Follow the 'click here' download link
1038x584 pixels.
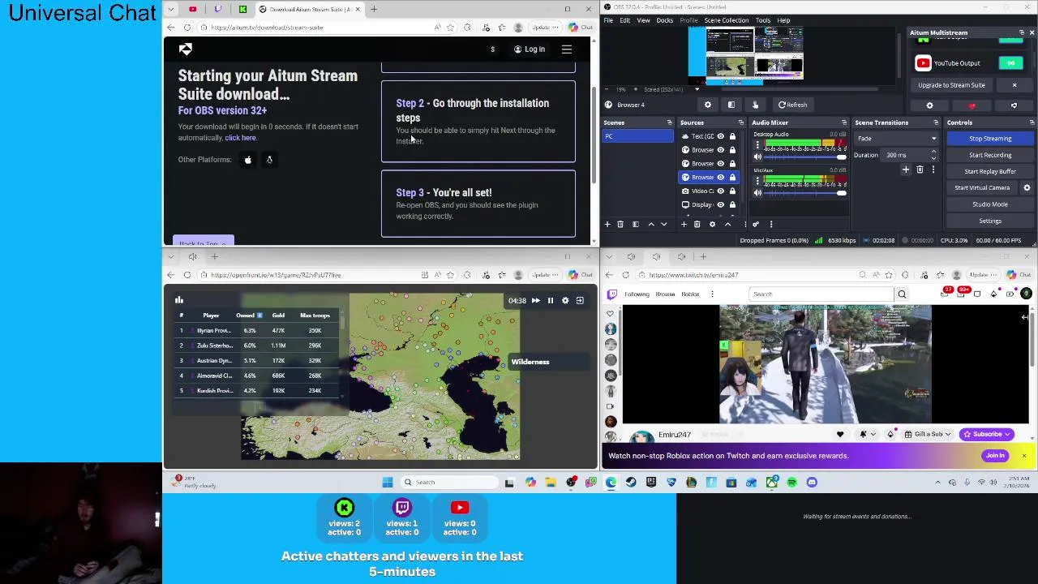240,138
